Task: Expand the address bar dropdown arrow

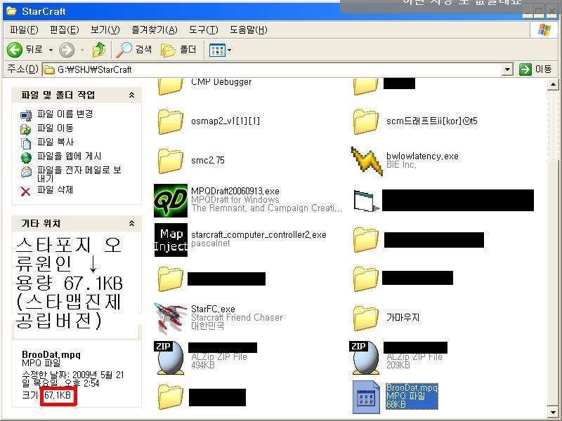Action: pos(507,69)
